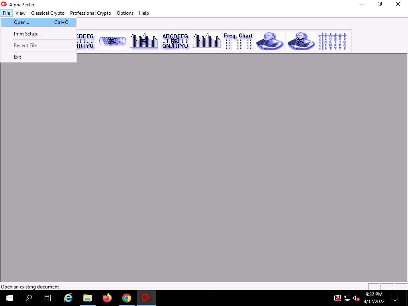
Task: Open the notification center in taskbar
Action: click(395, 298)
